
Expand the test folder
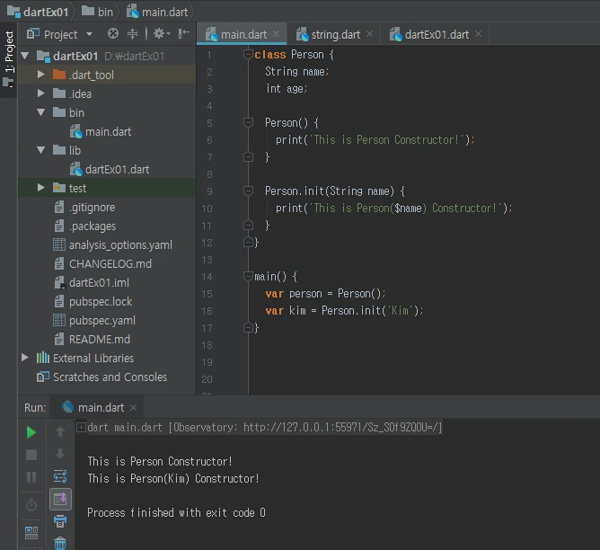pos(41,188)
